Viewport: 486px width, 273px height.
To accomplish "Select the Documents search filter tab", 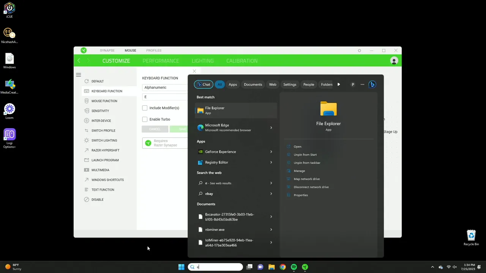I will click(253, 85).
